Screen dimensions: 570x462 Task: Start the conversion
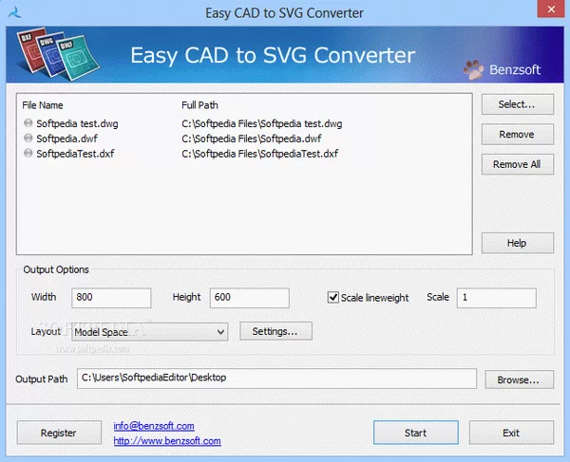pos(415,433)
